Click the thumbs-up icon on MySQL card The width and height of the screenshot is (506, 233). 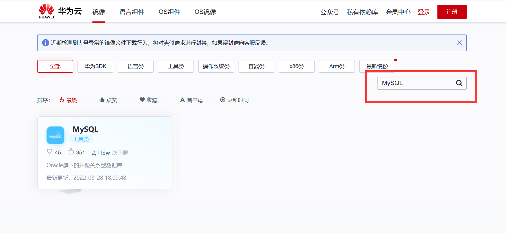[71, 151]
